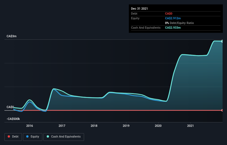This screenshot has height=145, width=227.
Task: Click the Dec 31 2021 tooltip date
Action: click(139, 9)
